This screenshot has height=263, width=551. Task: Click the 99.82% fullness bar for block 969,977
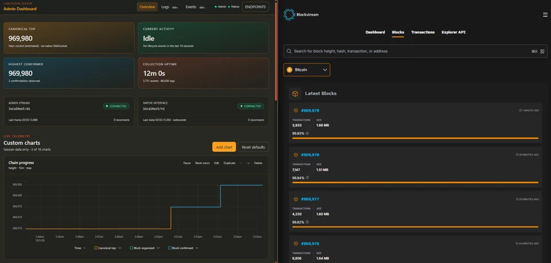click(x=415, y=227)
